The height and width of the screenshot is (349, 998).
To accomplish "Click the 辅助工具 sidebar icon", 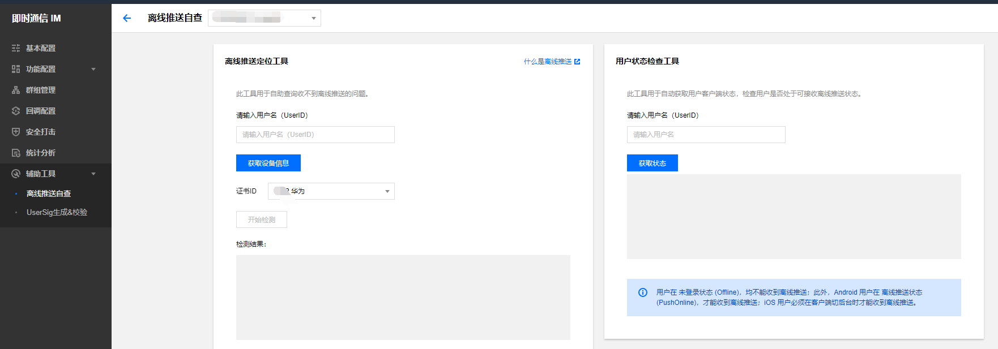I will pos(16,174).
